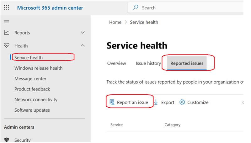
Task: Click the Health heart icon
Action: (x=7, y=46)
